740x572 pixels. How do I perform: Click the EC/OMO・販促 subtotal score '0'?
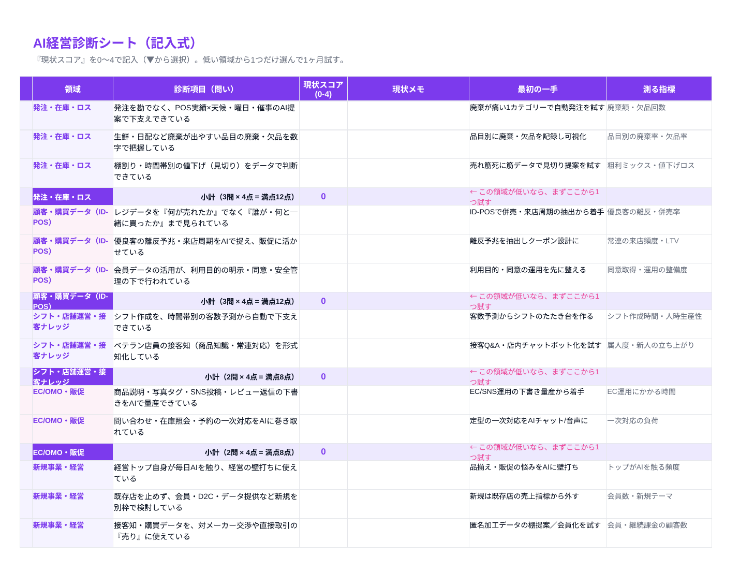point(323,452)
